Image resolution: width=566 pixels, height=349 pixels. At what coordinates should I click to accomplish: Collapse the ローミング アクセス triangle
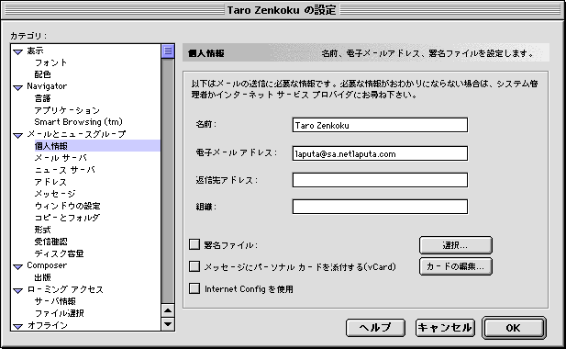coord(17,290)
